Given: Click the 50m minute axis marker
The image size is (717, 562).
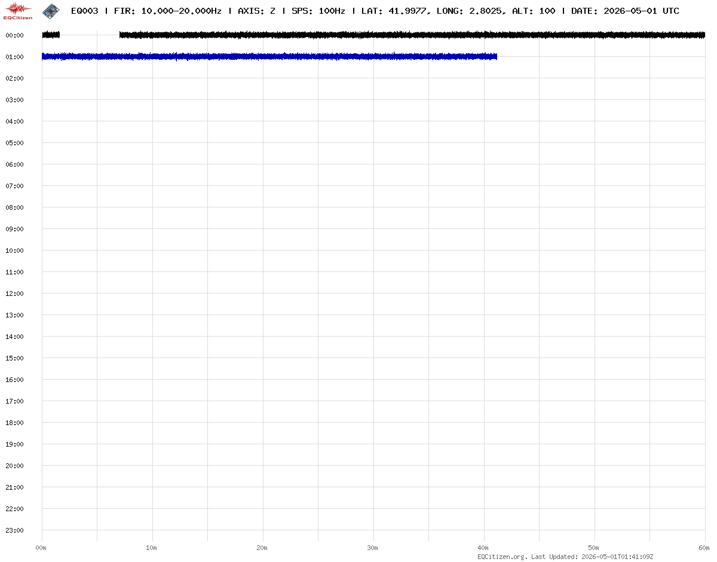Looking at the screenshot, I should pyautogui.click(x=594, y=548).
